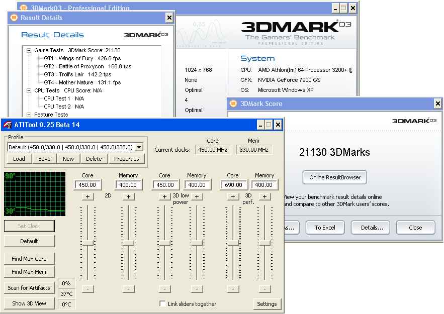Select CPU Test 1 row
This screenshot has width=444, height=314.
point(64,98)
